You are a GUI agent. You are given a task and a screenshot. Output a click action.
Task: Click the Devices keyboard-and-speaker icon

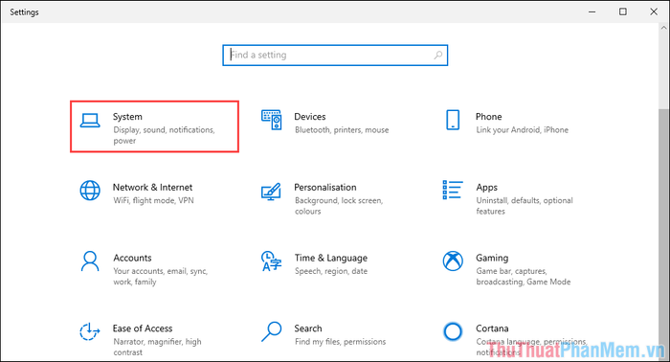click(271, 120)
